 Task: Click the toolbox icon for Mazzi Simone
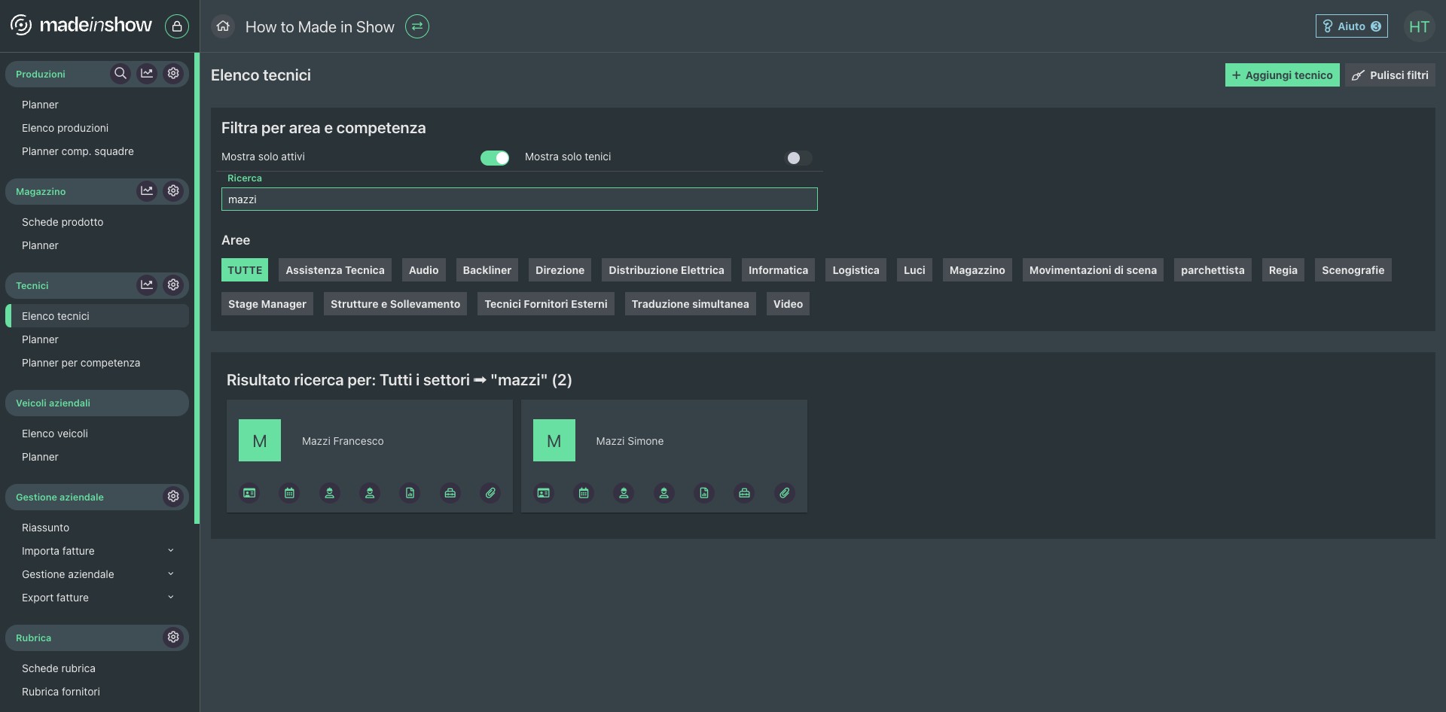(x=744, y=493)
